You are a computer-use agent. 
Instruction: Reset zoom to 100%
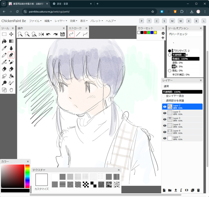click(x=34, y=34)
